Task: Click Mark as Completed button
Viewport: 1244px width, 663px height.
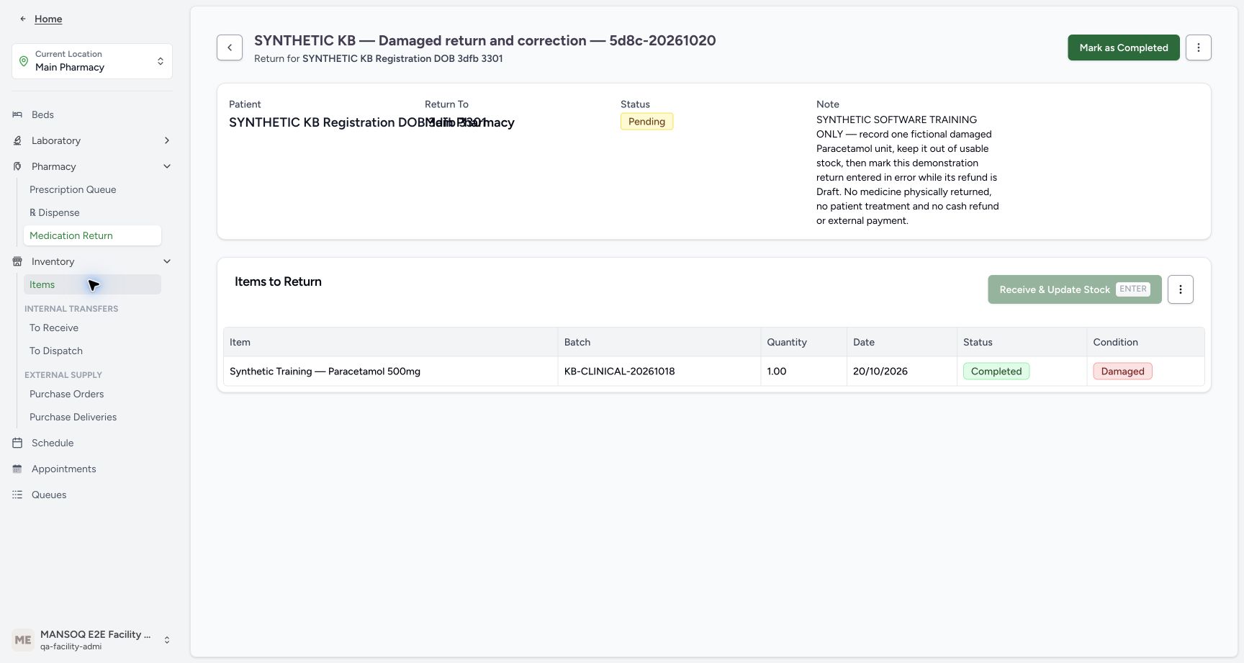Action: 1124,48
